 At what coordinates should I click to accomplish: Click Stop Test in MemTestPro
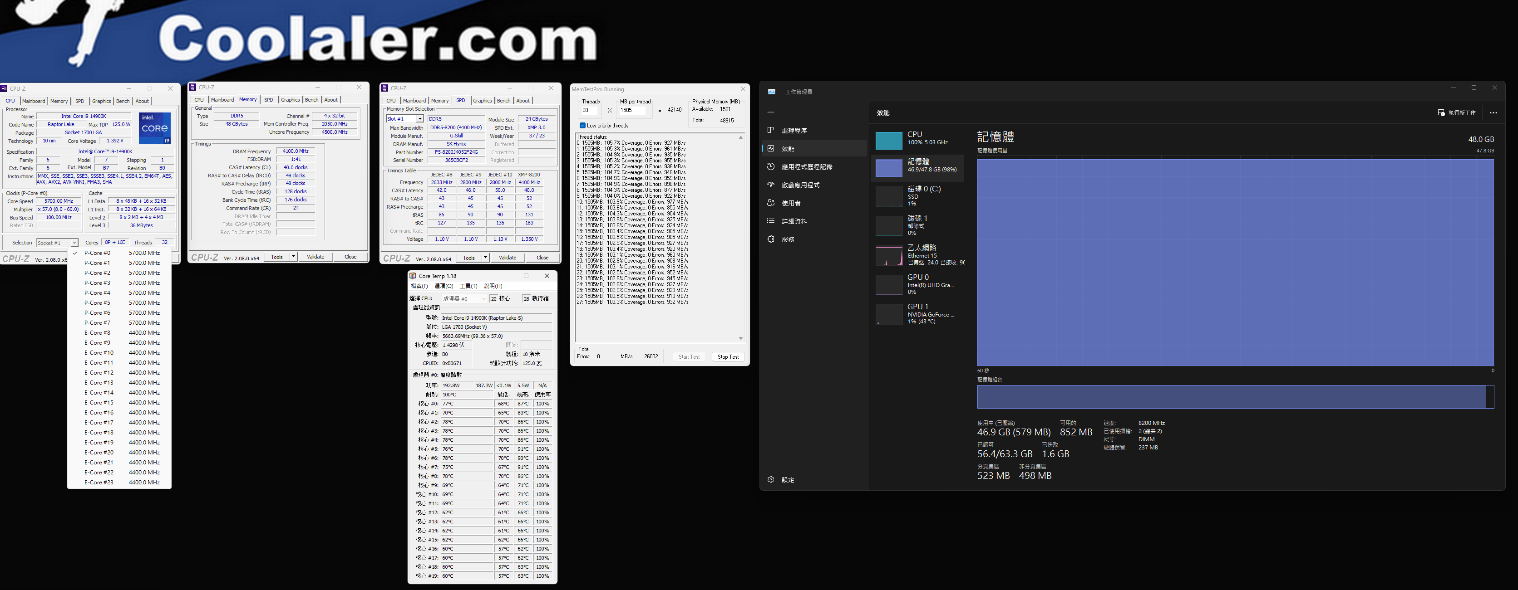point(728,357)
